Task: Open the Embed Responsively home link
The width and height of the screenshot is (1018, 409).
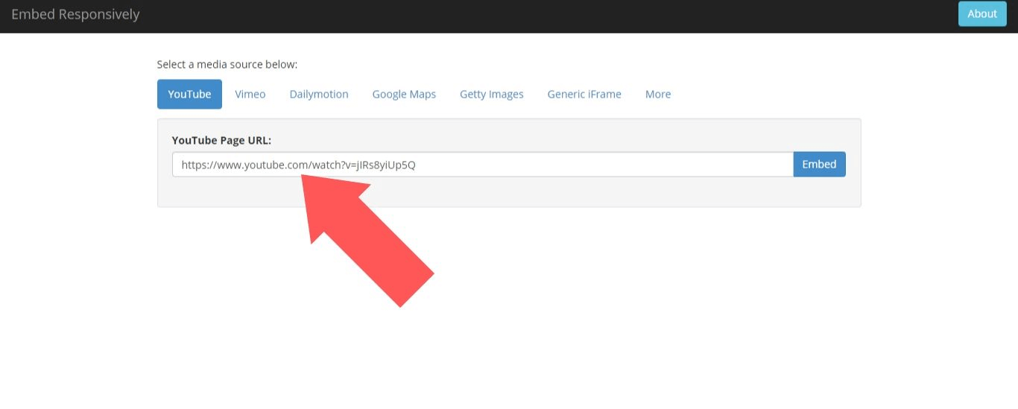Action: click(x=75, y=14)
